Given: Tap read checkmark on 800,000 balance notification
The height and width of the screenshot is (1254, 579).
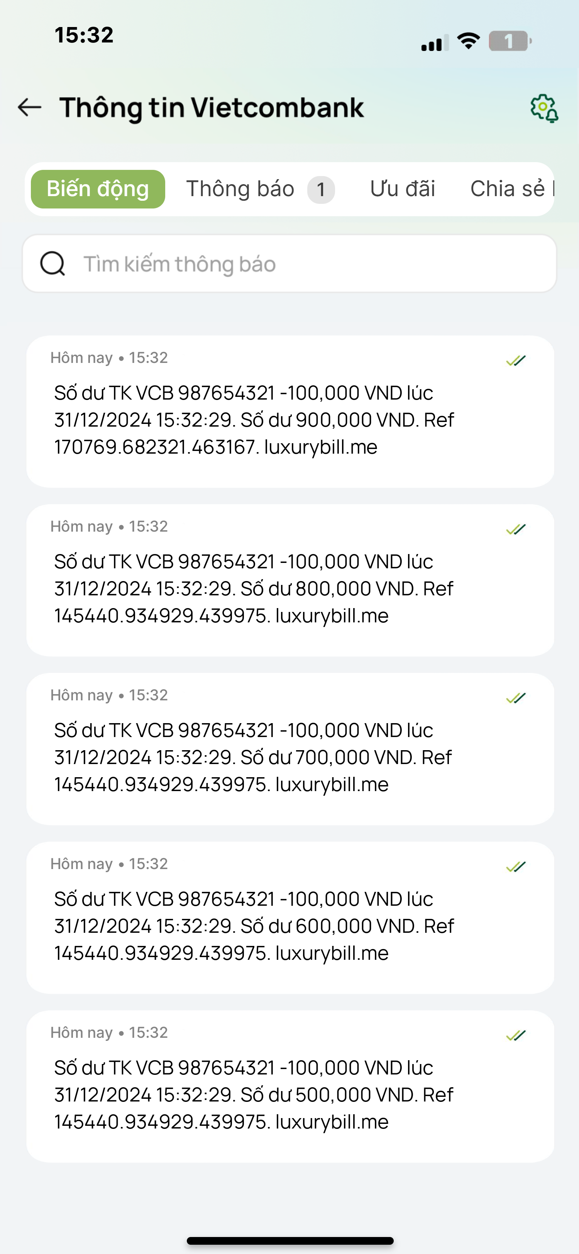Looking at the screenshot, I should [x=516, y=529].
